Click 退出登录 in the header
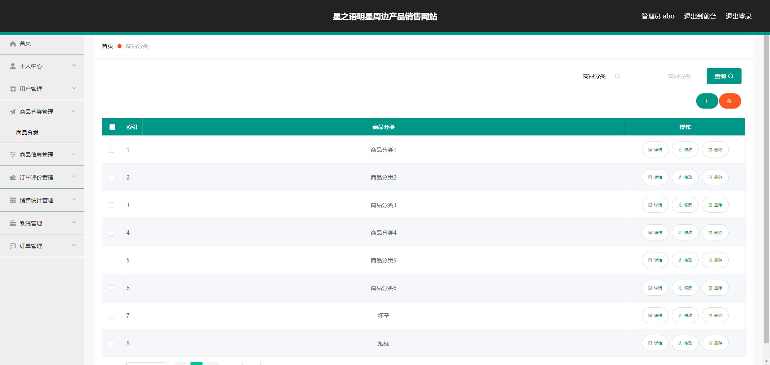 coord(738,16)
